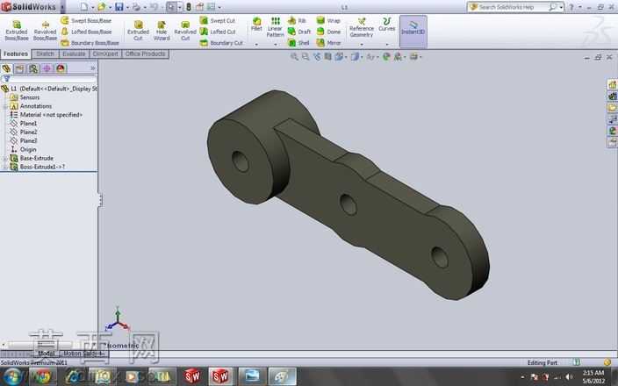This screenshot has width=618, height=386.
Task: Select Material <not specified> item
Action: 47,115
